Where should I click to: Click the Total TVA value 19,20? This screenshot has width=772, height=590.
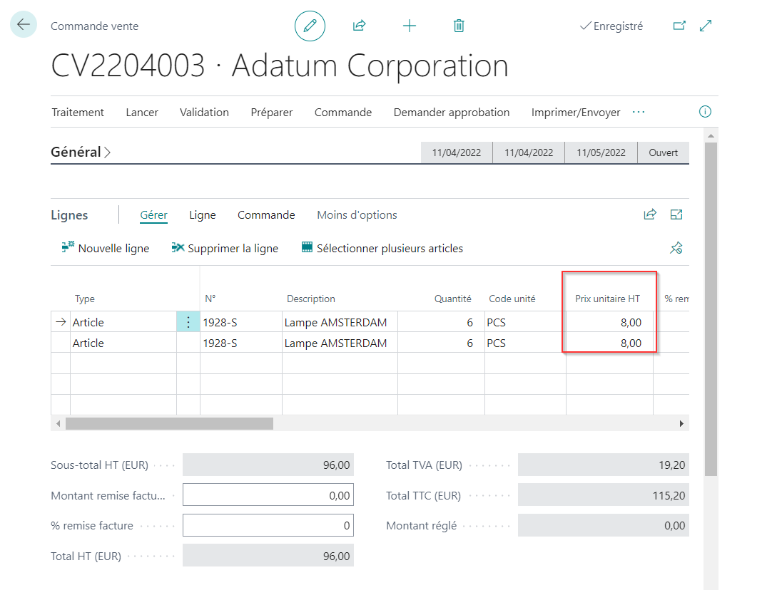[x=604, y=465]
